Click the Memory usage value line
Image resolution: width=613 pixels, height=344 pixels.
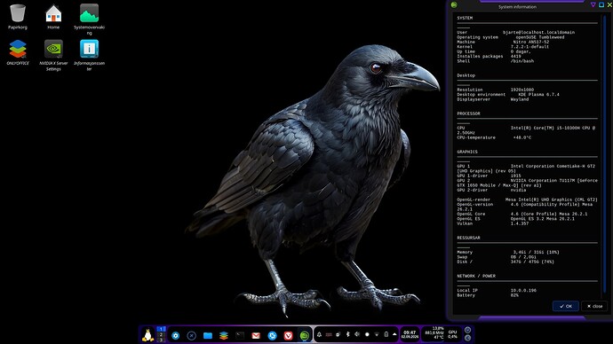(x=536, y=252)
